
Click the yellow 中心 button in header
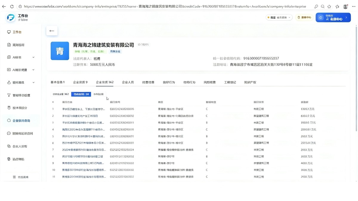tap(304, 18)
